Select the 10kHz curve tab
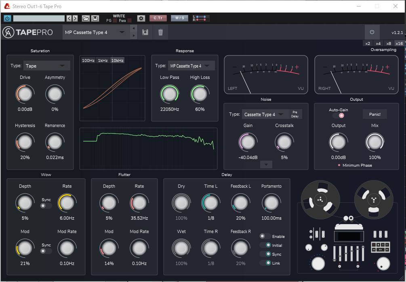Viewport: 406px width, 282px height. pos(117,60)
